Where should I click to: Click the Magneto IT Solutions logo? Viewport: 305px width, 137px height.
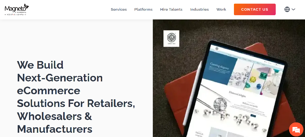coord(17,9)
